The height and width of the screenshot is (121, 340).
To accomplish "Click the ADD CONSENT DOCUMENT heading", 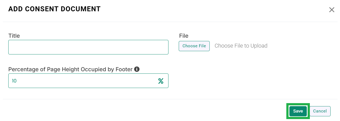I will (x=54, y=9).
